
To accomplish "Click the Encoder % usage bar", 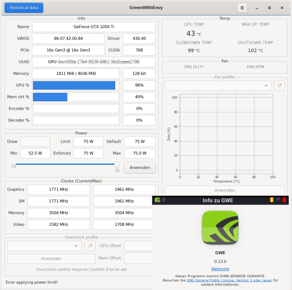I will point(76,109).
